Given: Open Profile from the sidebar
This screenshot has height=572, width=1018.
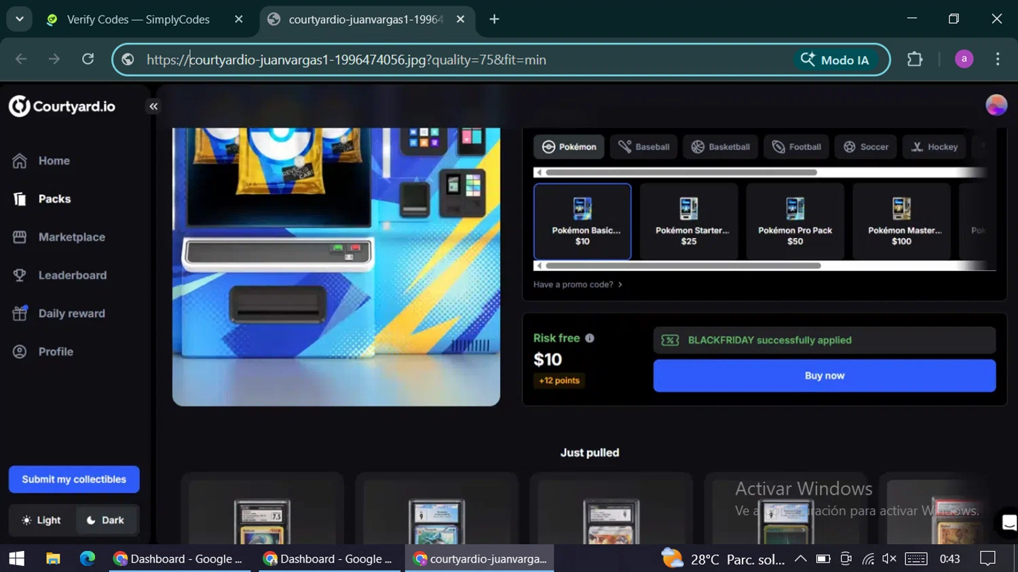Looking at the screenshot, I should point(43,351).
